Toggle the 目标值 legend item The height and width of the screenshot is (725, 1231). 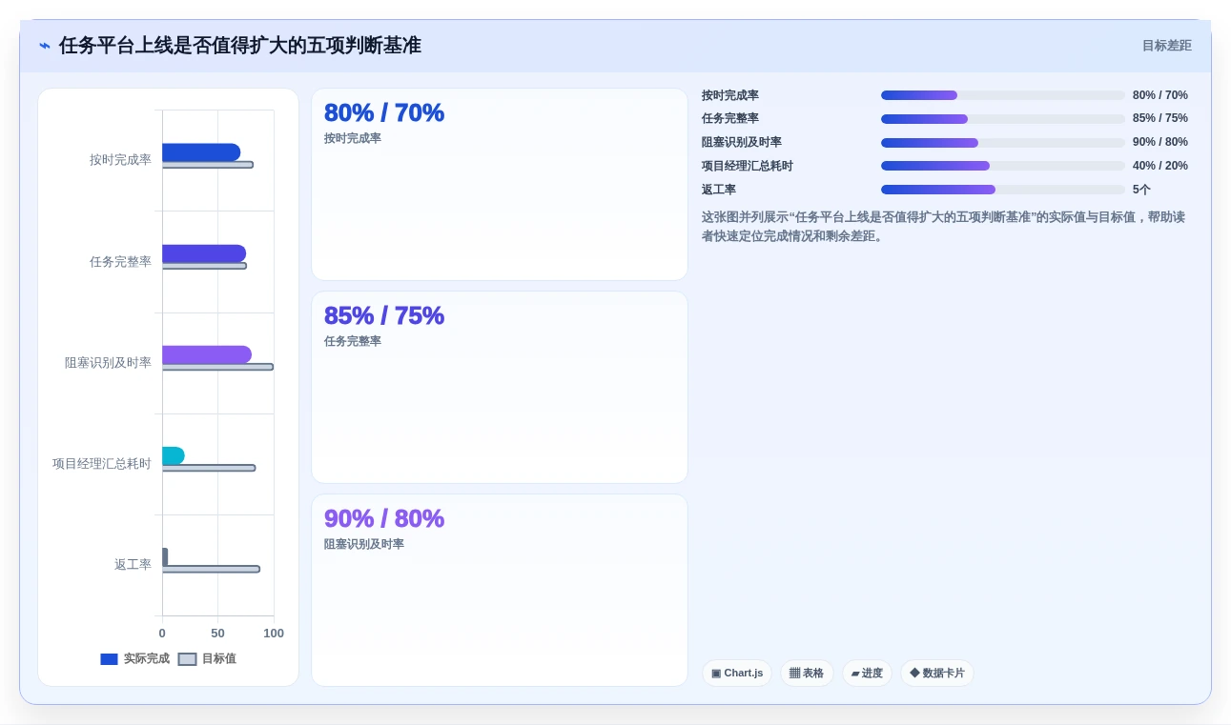click(x=207, y=658)
